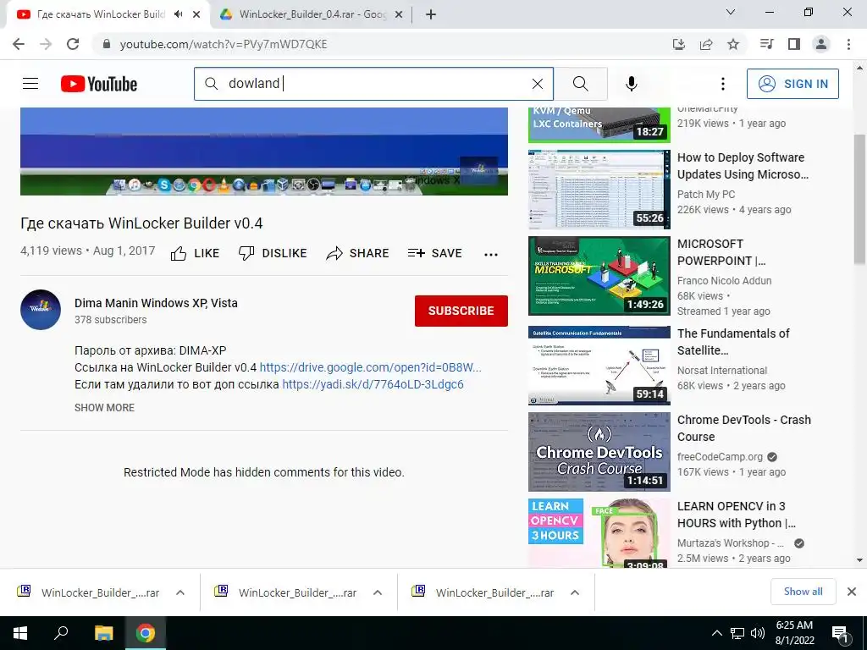Open the second WinLocker_Builder rar download
This screenshot has height=650, width=867.
286,592
